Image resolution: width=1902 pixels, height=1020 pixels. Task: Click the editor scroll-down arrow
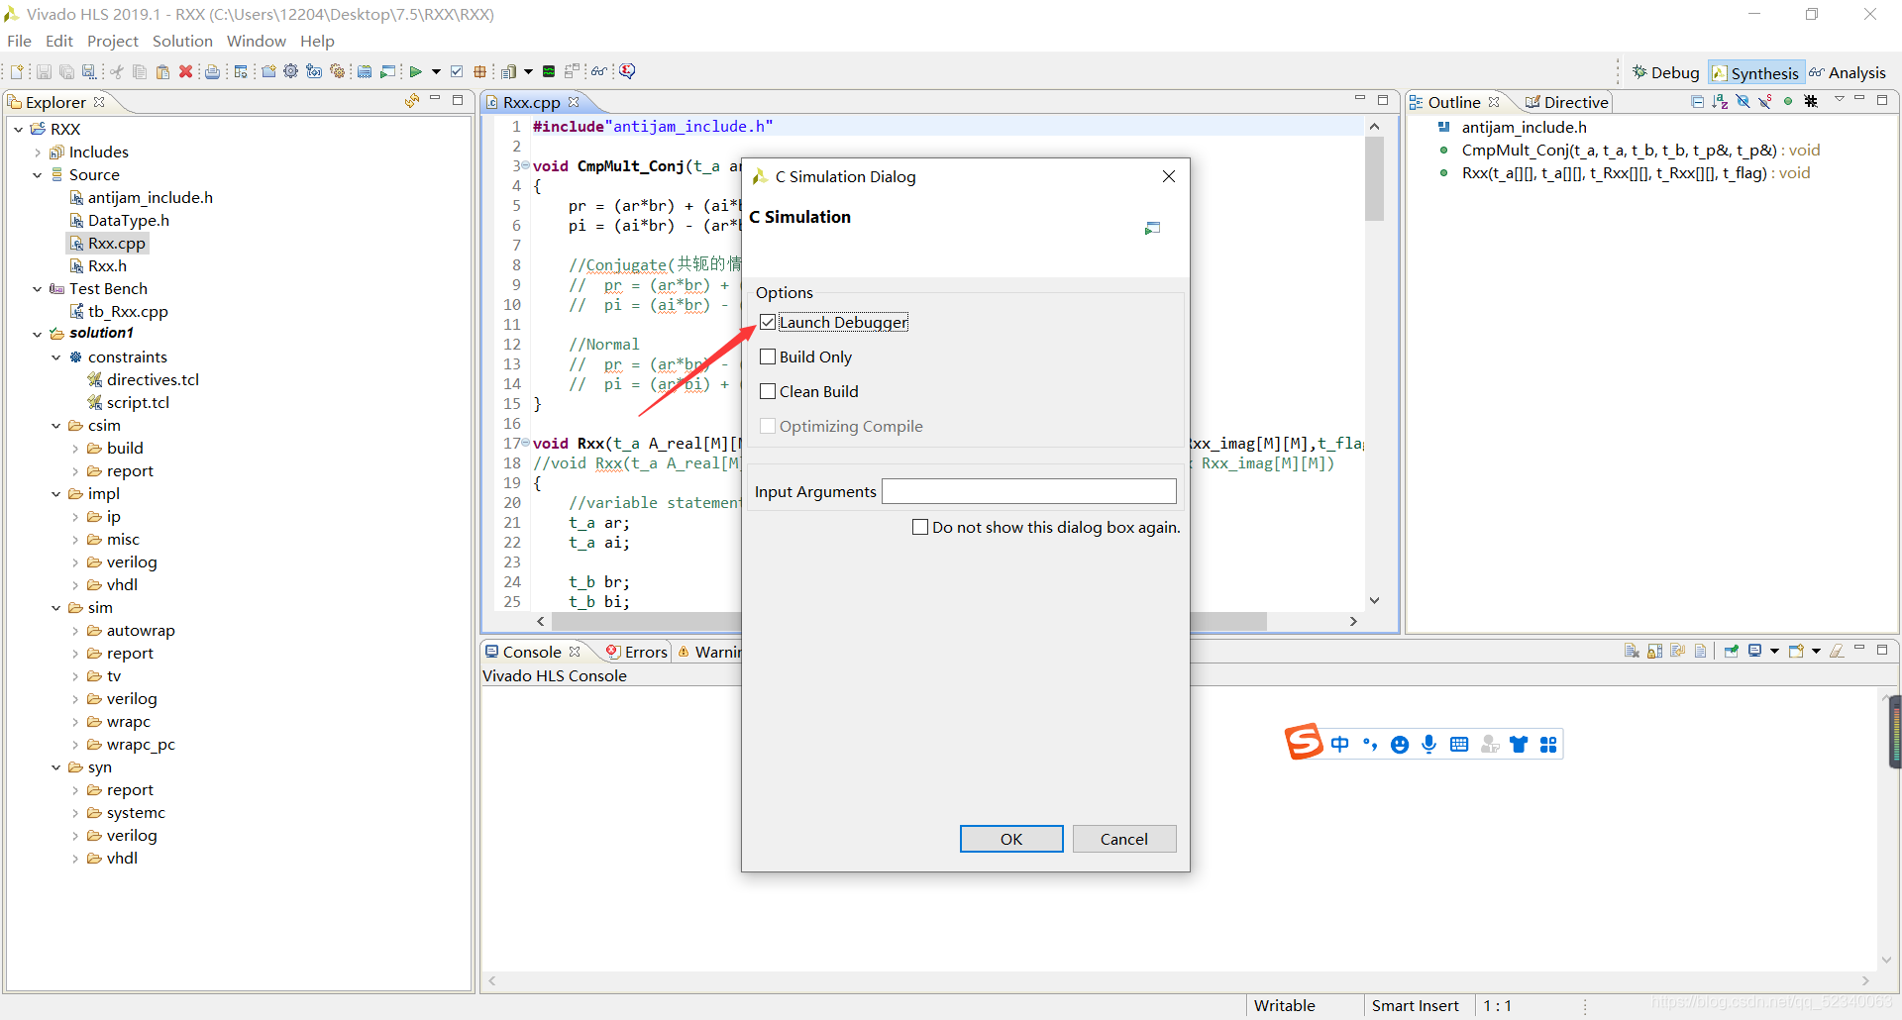(1374, 600)
